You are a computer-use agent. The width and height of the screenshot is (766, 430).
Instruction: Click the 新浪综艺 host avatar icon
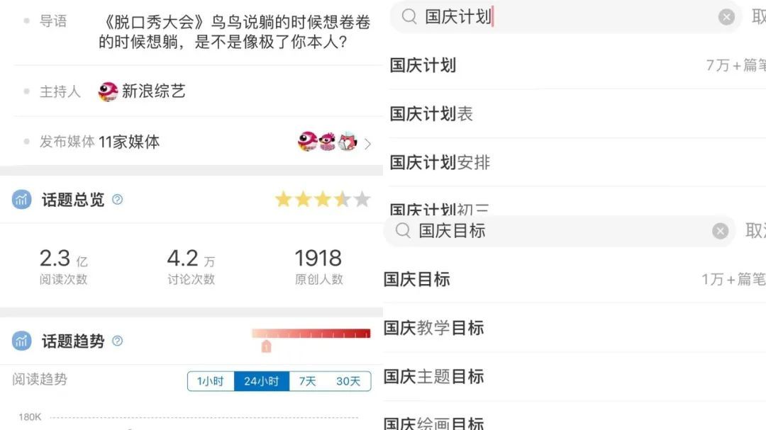point(108,91)
